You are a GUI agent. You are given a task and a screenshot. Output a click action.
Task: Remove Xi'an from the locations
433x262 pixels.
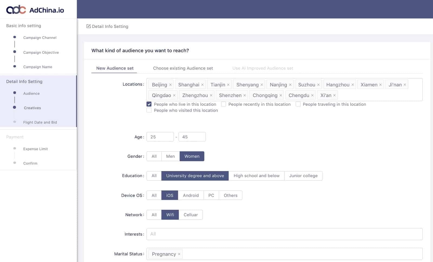335,95
